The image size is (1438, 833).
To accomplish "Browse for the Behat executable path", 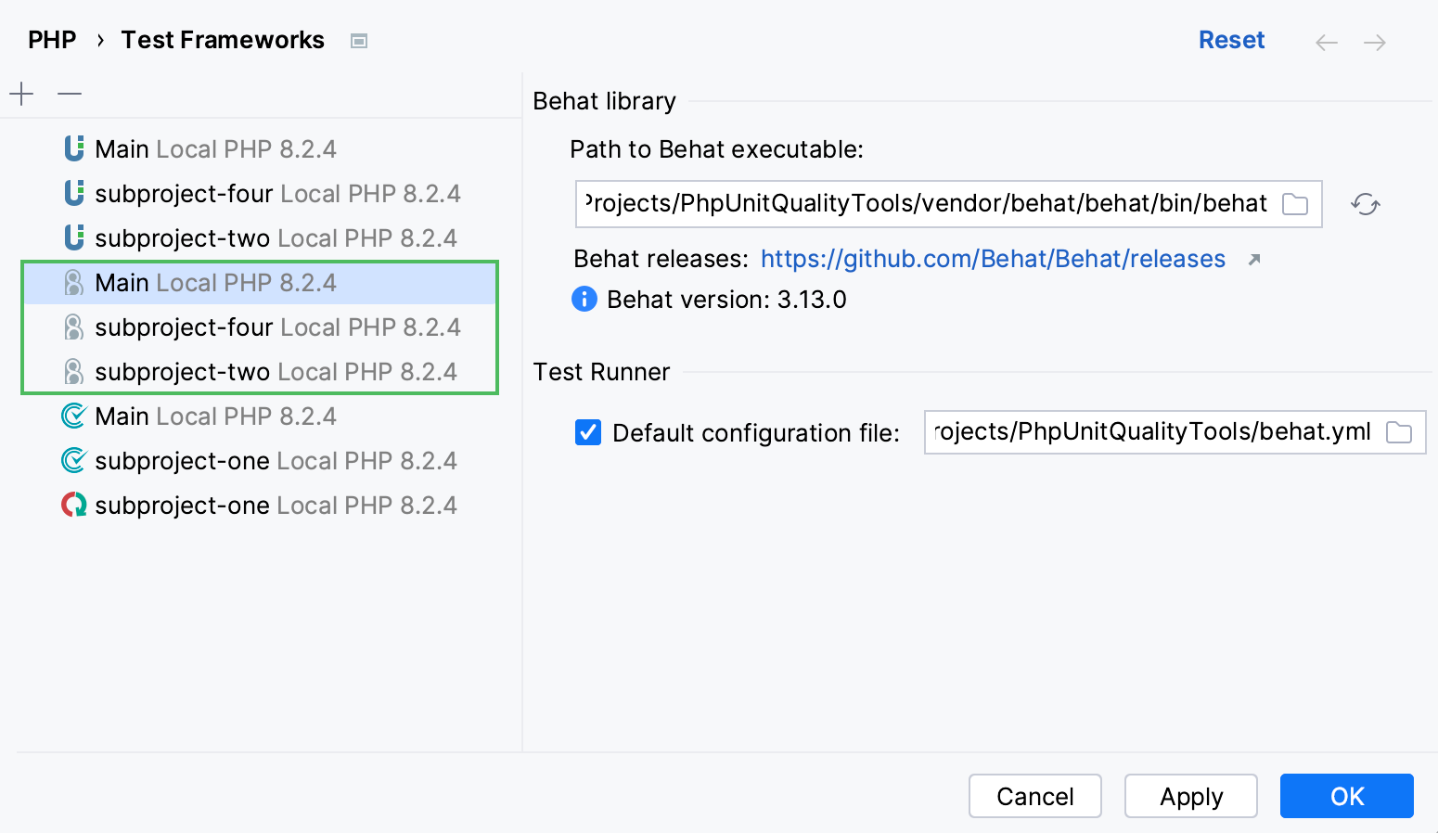I will tap(1295, 203).
